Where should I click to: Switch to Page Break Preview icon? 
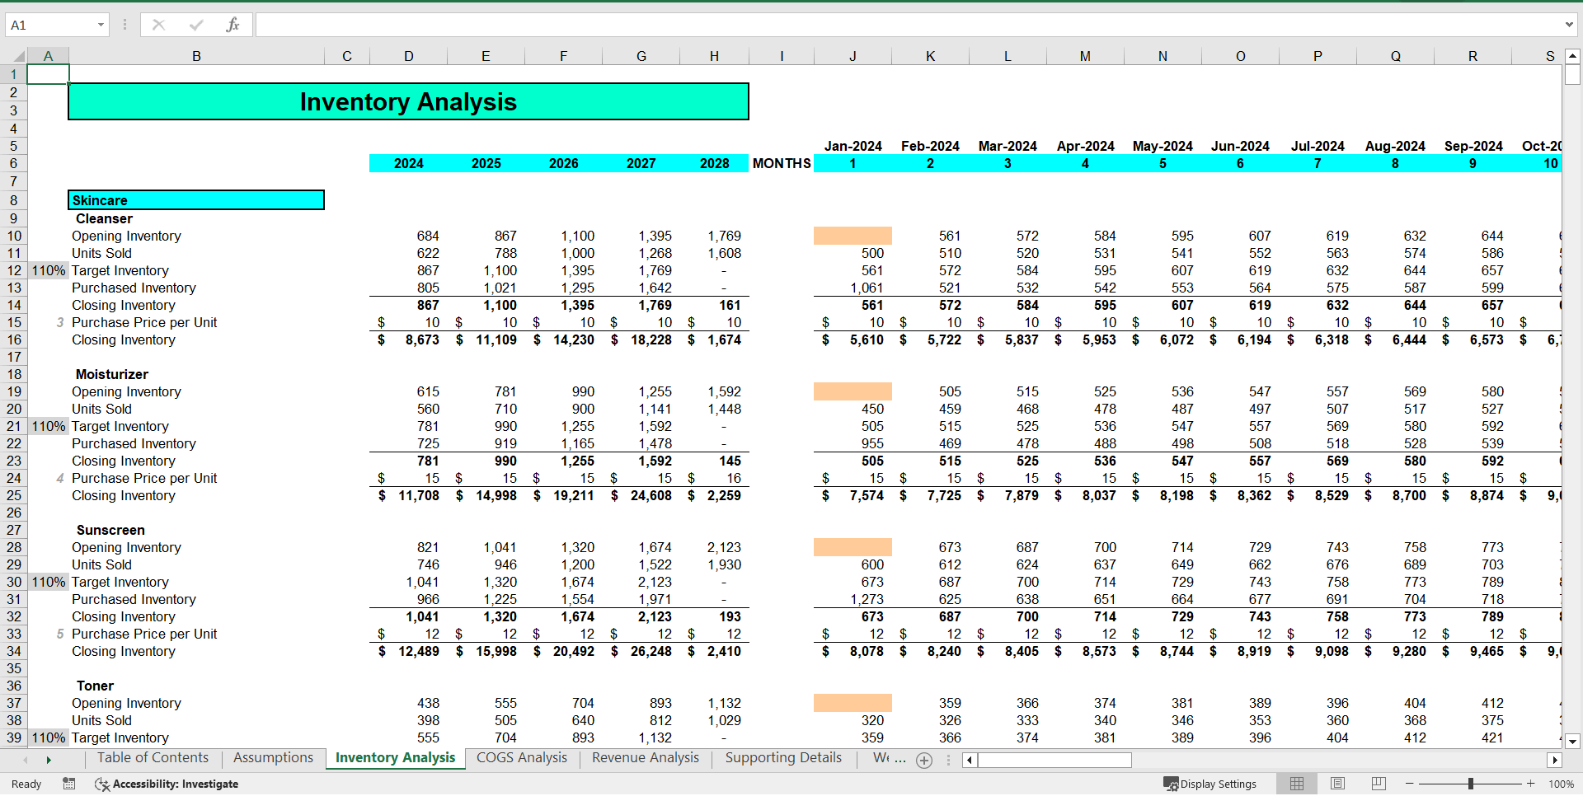coord(1379,784)
